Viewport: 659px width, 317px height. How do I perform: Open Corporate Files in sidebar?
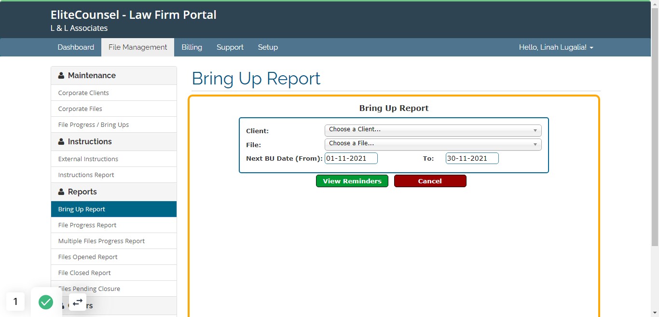click(114, 109)
